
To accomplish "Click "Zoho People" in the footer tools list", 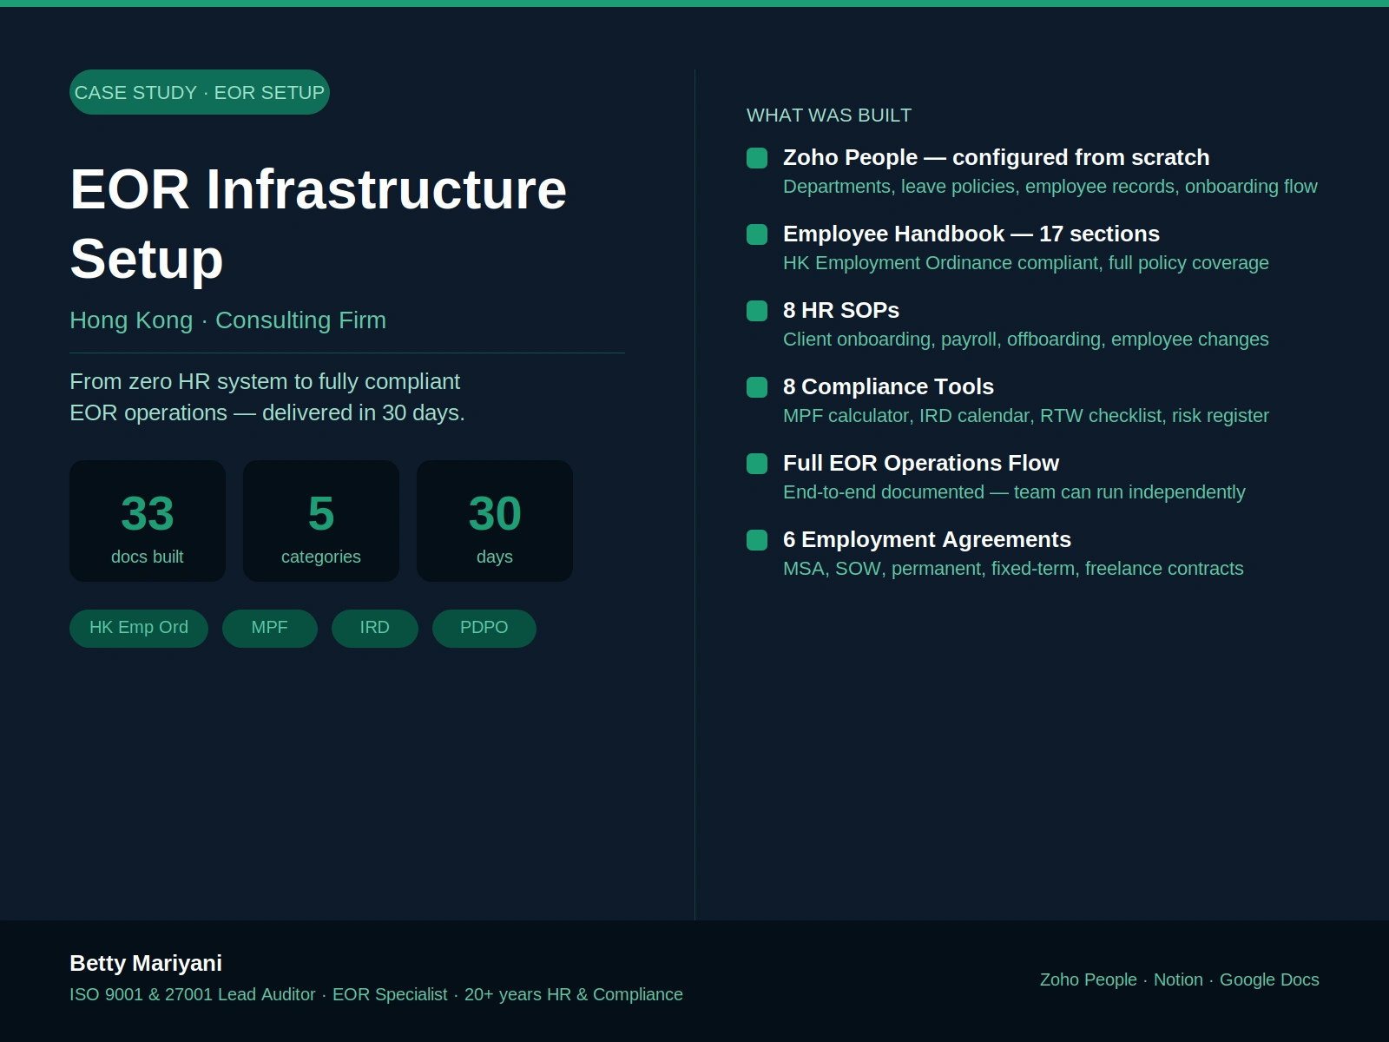I will 1089,979.
